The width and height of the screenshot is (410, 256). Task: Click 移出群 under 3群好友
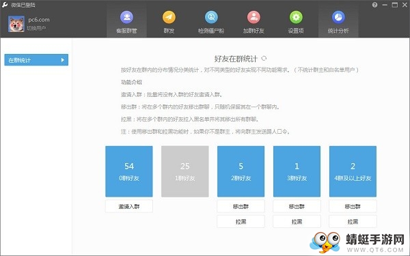click(x=297, y=206)
